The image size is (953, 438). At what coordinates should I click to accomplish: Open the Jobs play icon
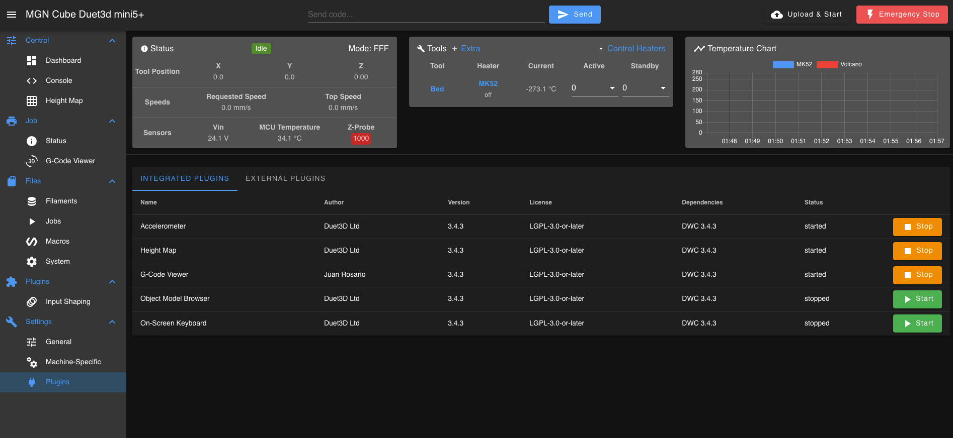click(32, 222)
